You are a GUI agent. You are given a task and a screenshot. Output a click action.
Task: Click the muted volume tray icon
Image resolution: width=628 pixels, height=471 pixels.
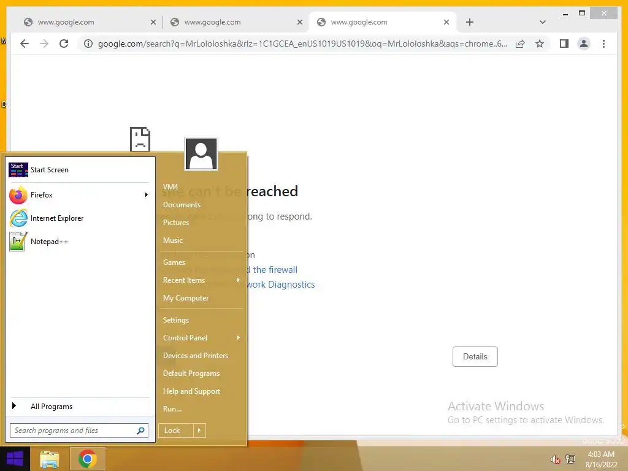click(x=555, y=459)
